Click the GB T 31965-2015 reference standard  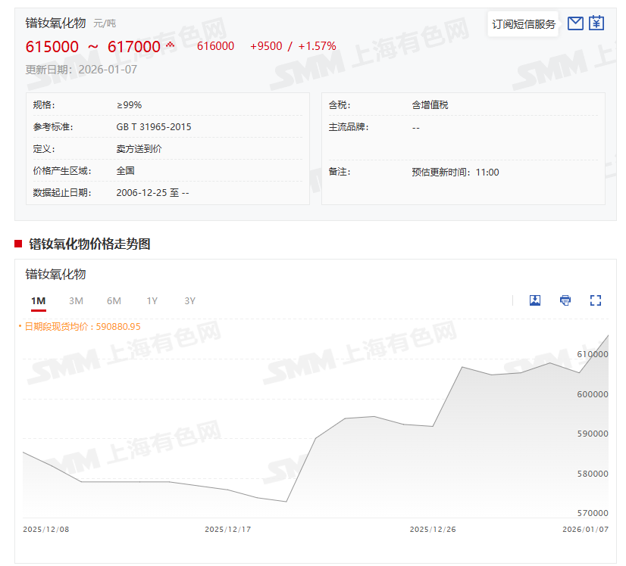(x=154, y=127)
